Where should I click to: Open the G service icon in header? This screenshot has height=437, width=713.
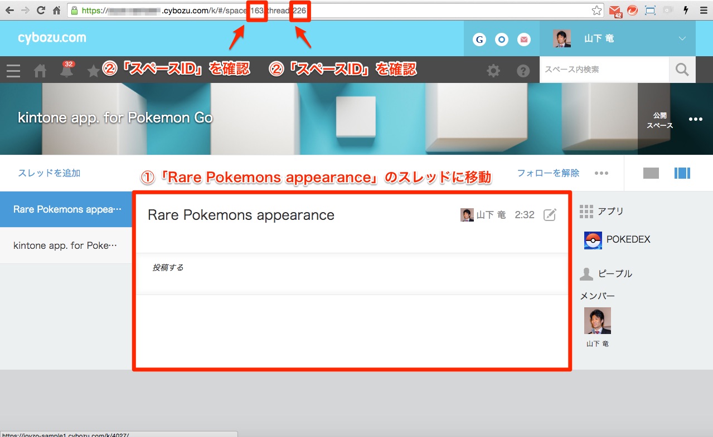pyautogui.click(x=479, y=39)
